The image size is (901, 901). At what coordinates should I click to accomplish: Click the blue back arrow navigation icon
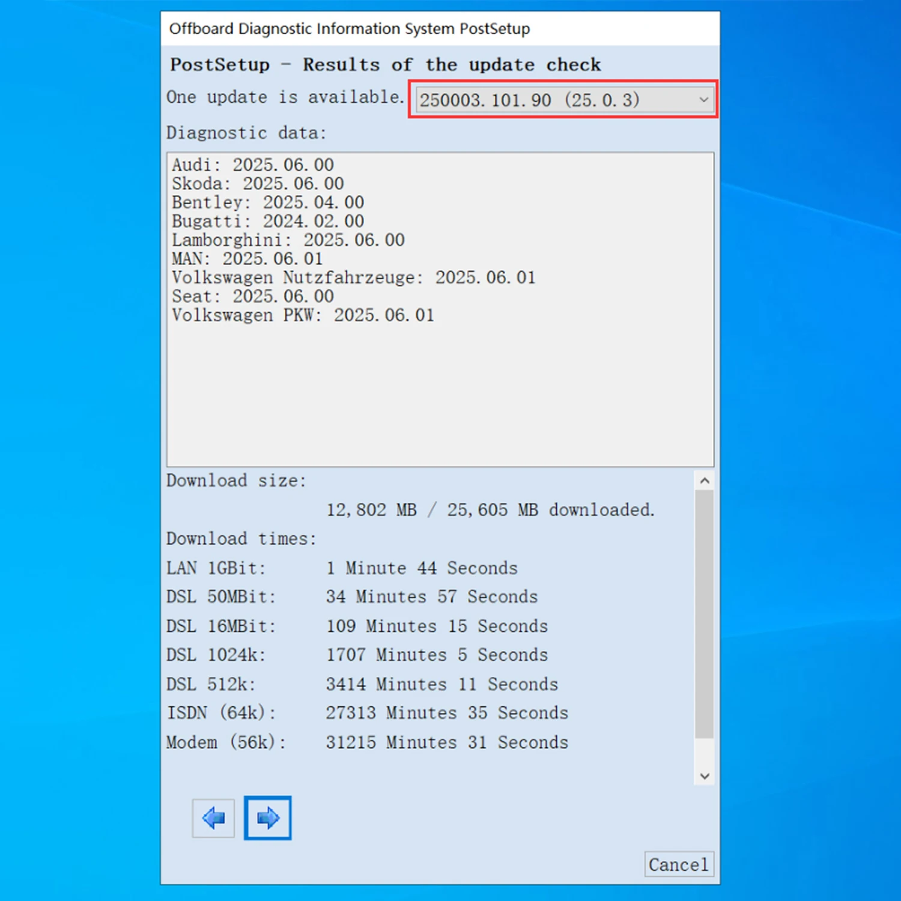tap(213, 818)
